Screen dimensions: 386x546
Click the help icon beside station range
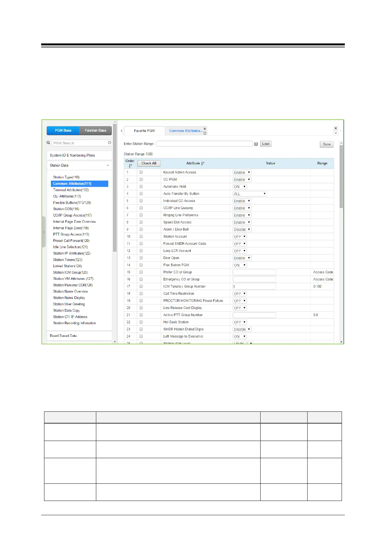[x=256, y=144]
